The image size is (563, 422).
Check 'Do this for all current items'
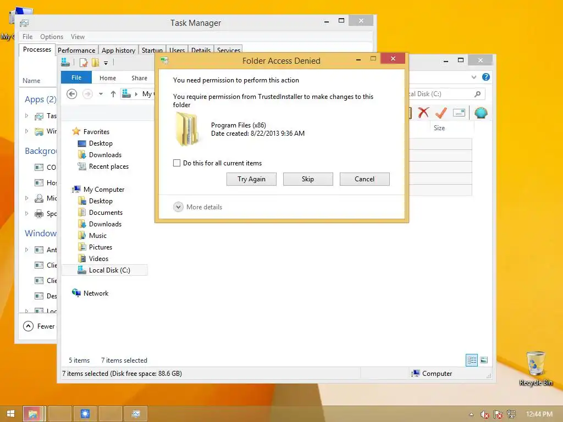point(176,163)
